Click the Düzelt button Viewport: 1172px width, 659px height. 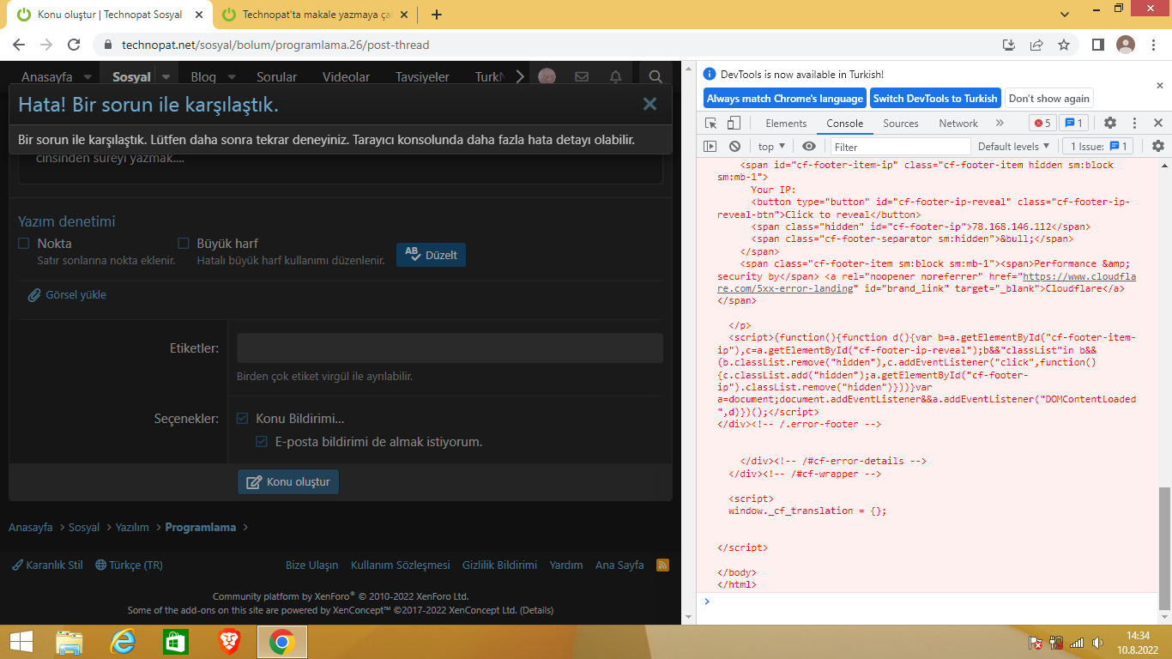click(x=431, y=255)
